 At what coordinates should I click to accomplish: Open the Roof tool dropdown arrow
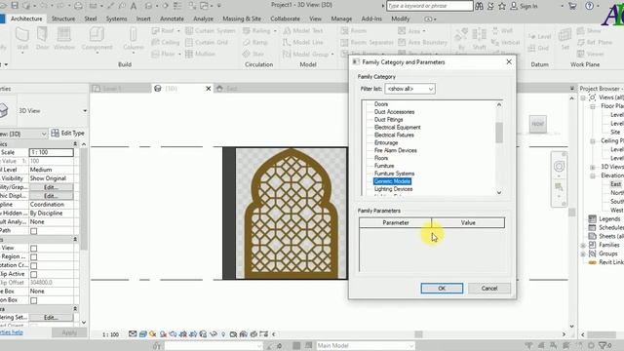(x=178, y=30)
